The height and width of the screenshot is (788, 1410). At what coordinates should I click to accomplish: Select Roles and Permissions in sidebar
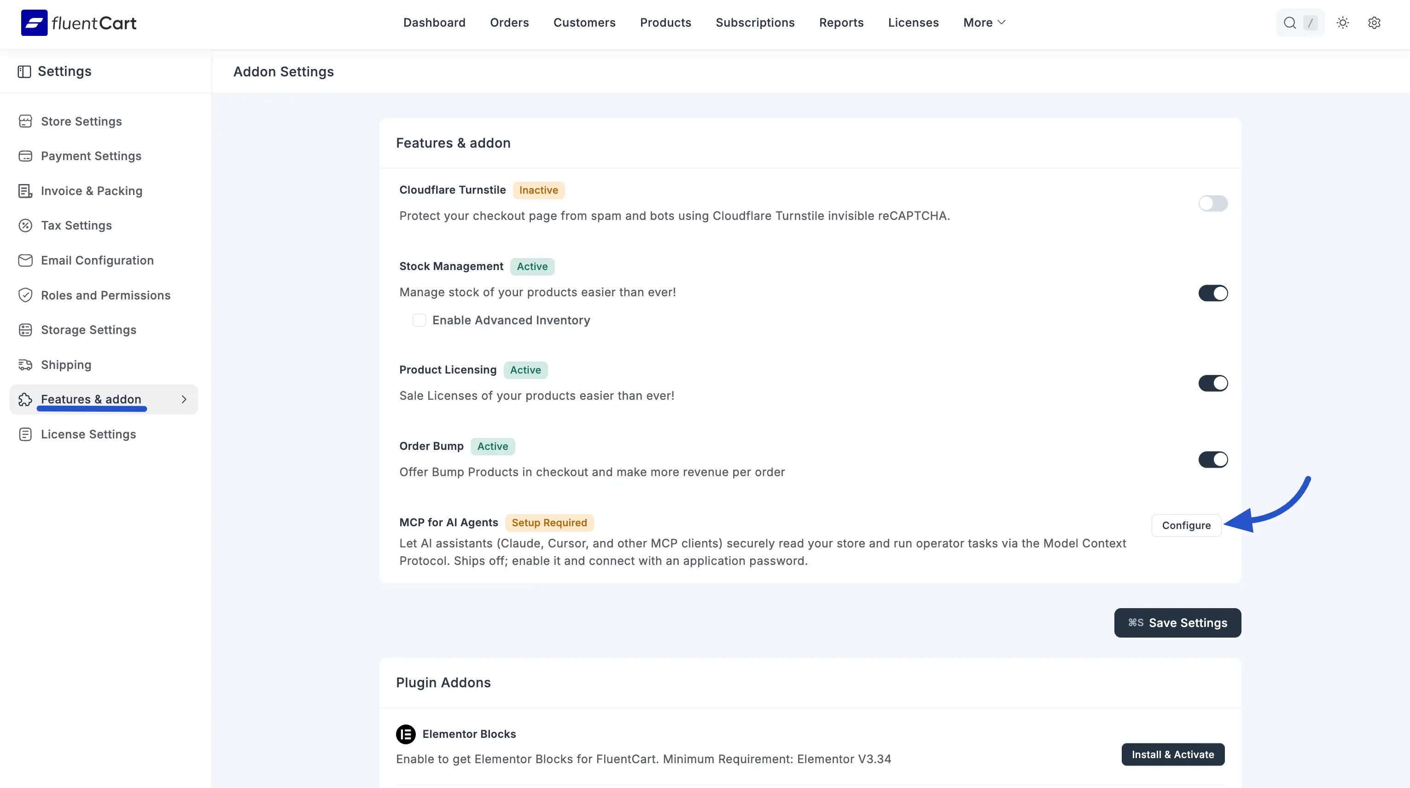click(x=104, y=295)
